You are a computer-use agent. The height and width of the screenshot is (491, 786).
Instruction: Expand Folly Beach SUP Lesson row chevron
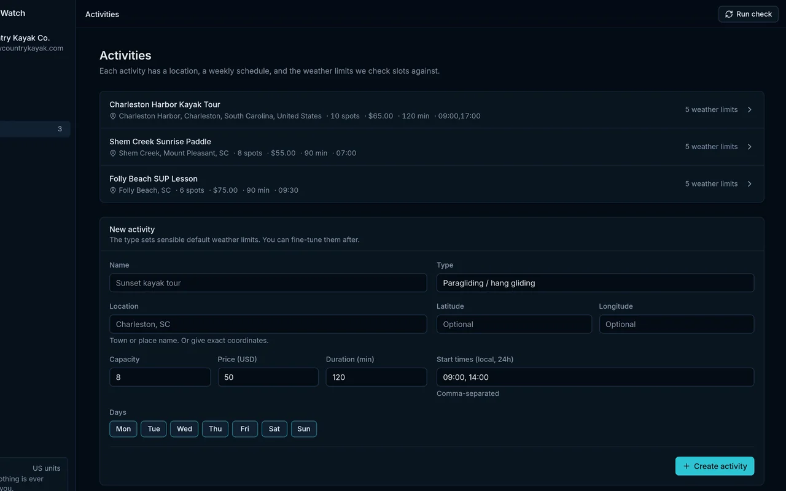click(x=750, y=184)
